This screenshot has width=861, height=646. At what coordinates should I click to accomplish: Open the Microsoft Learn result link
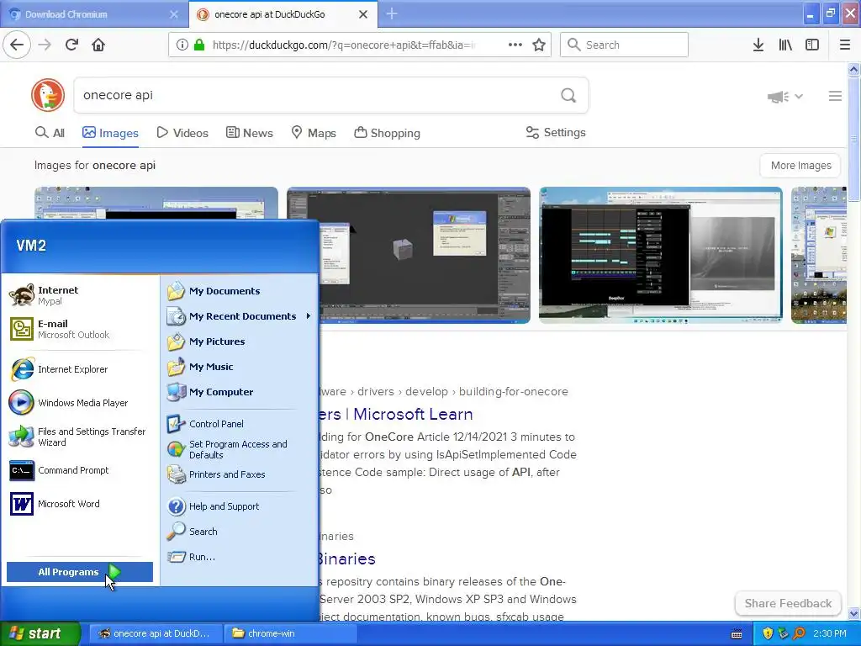coord(396,414)
